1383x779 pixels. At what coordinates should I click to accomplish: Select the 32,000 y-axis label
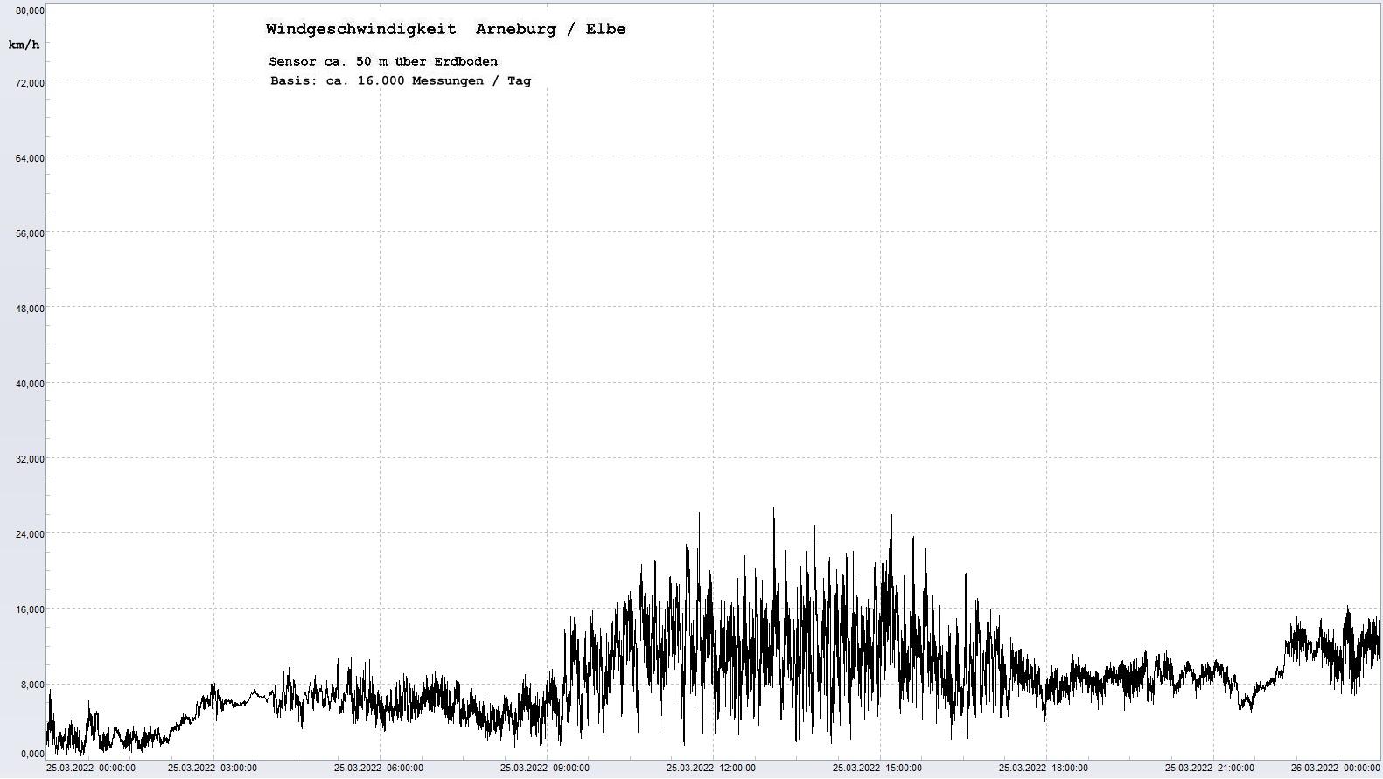tap(31, 459)
